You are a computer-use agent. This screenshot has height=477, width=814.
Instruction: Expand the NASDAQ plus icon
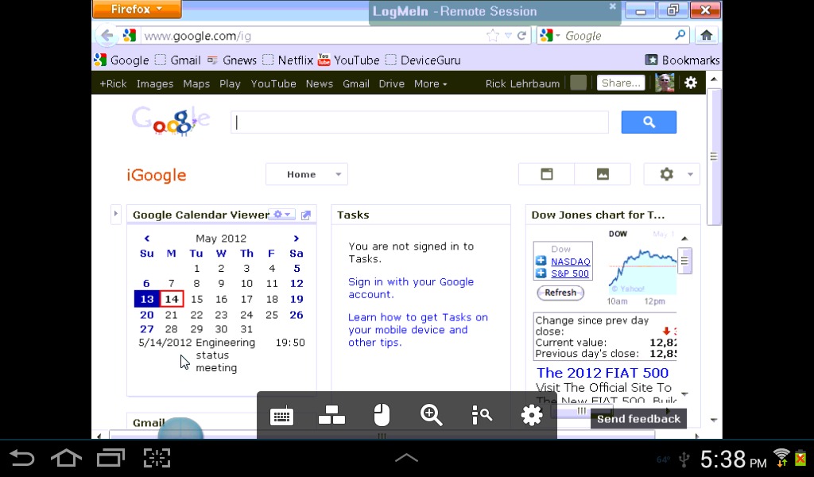tap(541, 261)
